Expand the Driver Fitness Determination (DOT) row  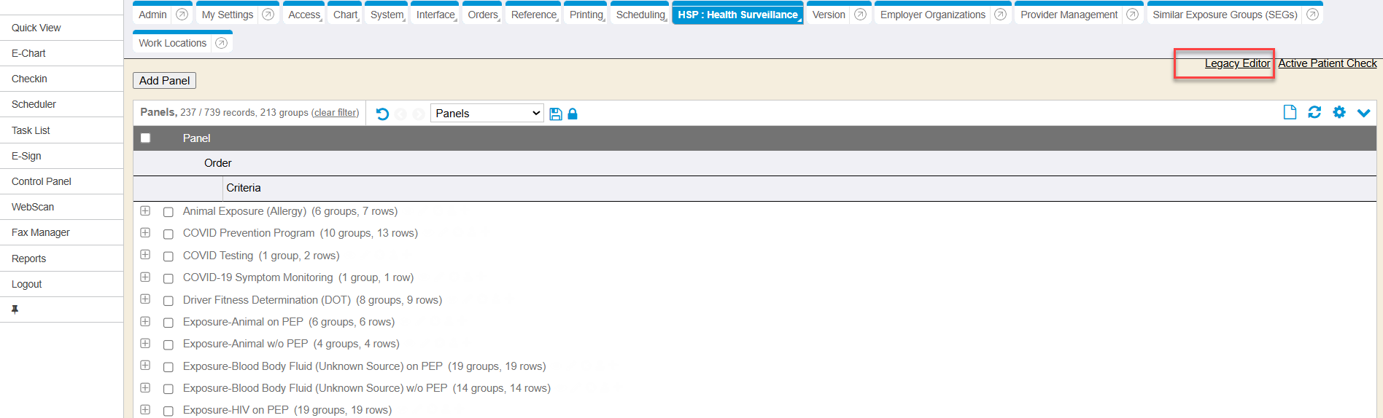click(x=145, y=299)
